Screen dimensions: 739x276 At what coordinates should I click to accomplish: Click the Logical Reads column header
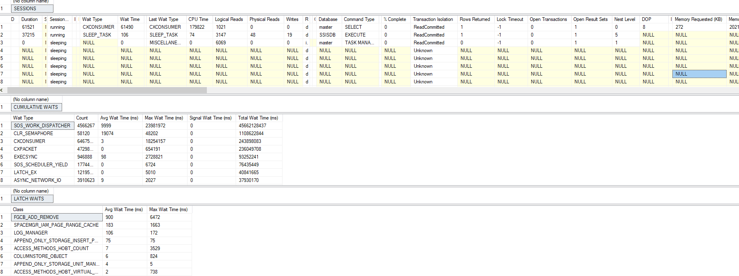tap(229, 19)
